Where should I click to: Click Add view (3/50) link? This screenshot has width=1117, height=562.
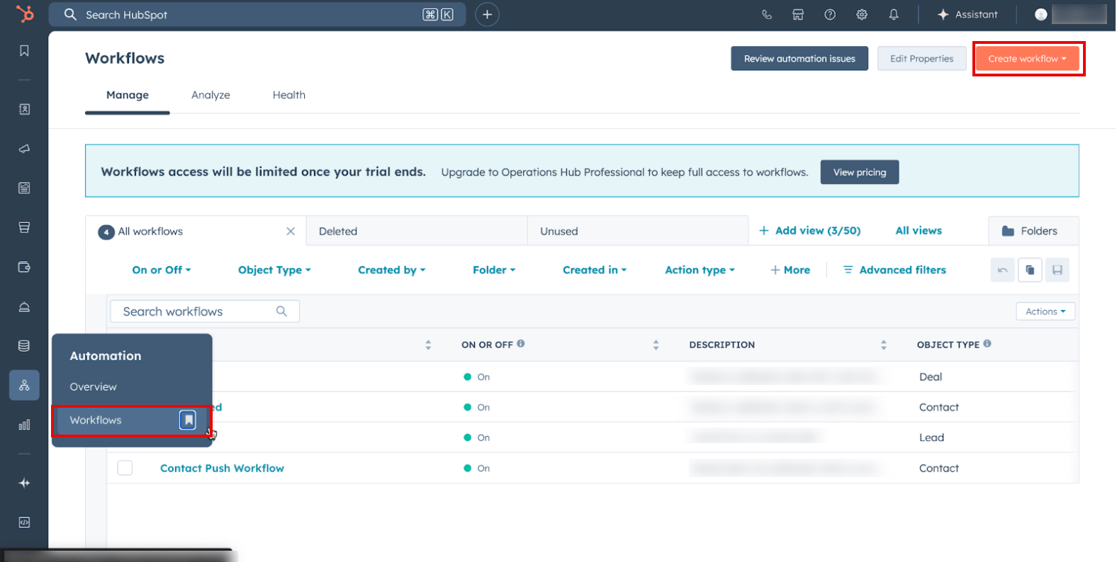click(809, 231)
